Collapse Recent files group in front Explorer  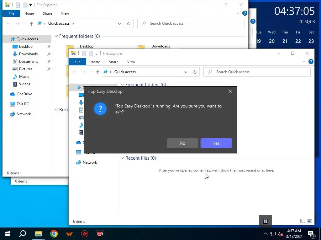tap(122, 158)
